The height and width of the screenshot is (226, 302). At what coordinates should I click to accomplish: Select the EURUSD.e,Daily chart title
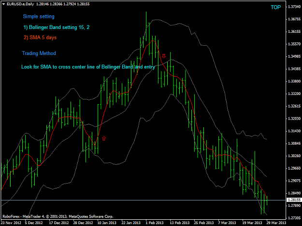click(x=20, y=4)
